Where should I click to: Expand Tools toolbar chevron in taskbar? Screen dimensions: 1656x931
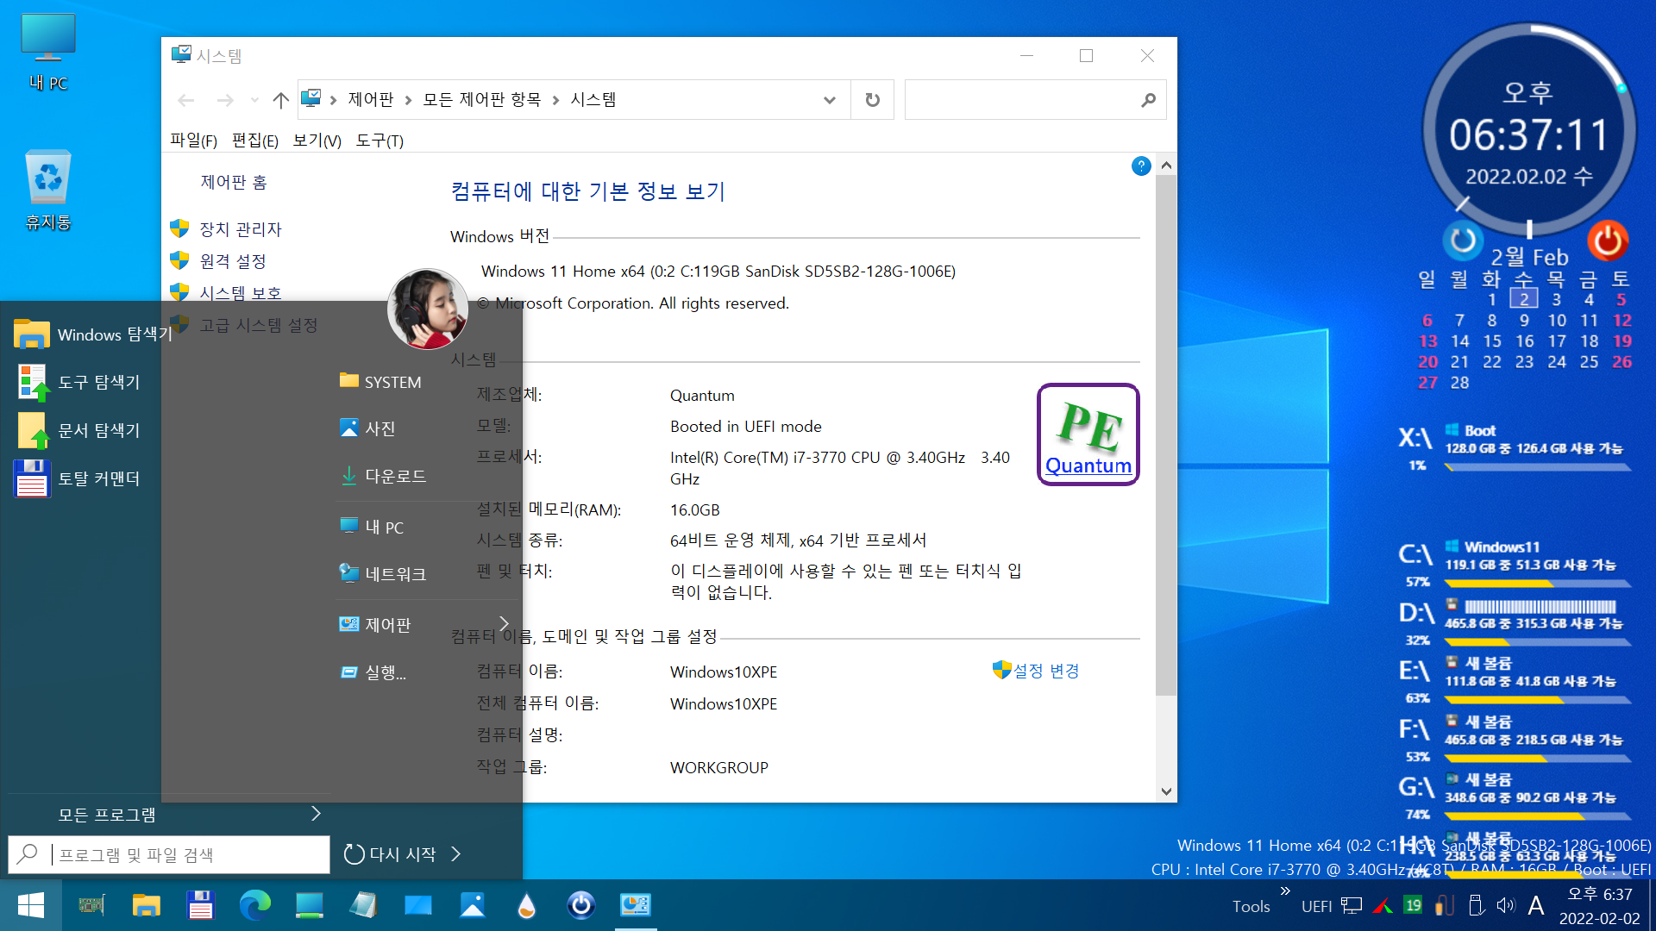(1285, 891)
